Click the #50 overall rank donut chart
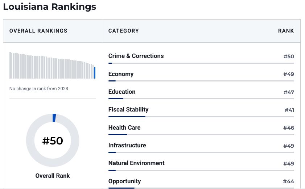The image size is (305, 189). pos(53,140)
